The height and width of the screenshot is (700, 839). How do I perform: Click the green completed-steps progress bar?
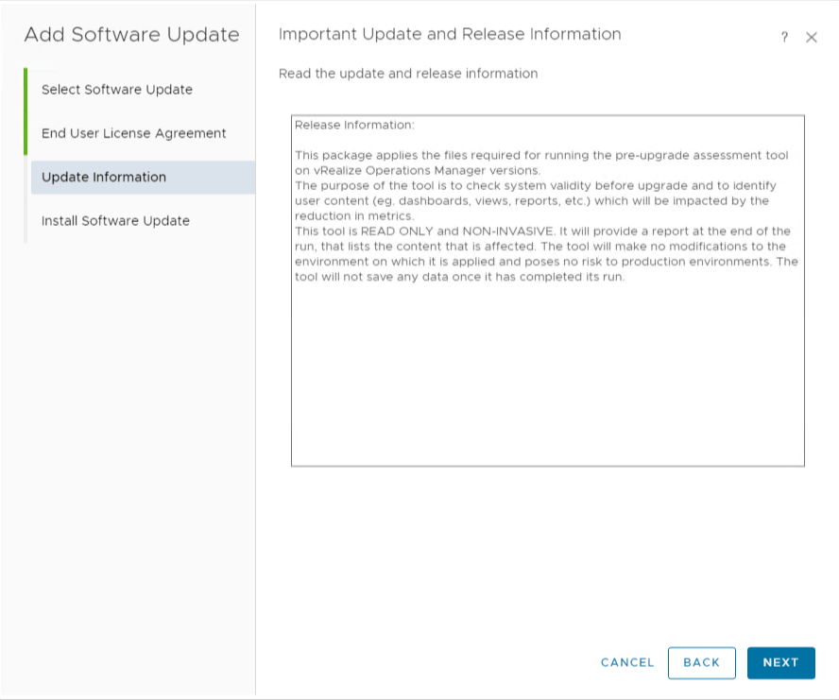click(26, 111)
